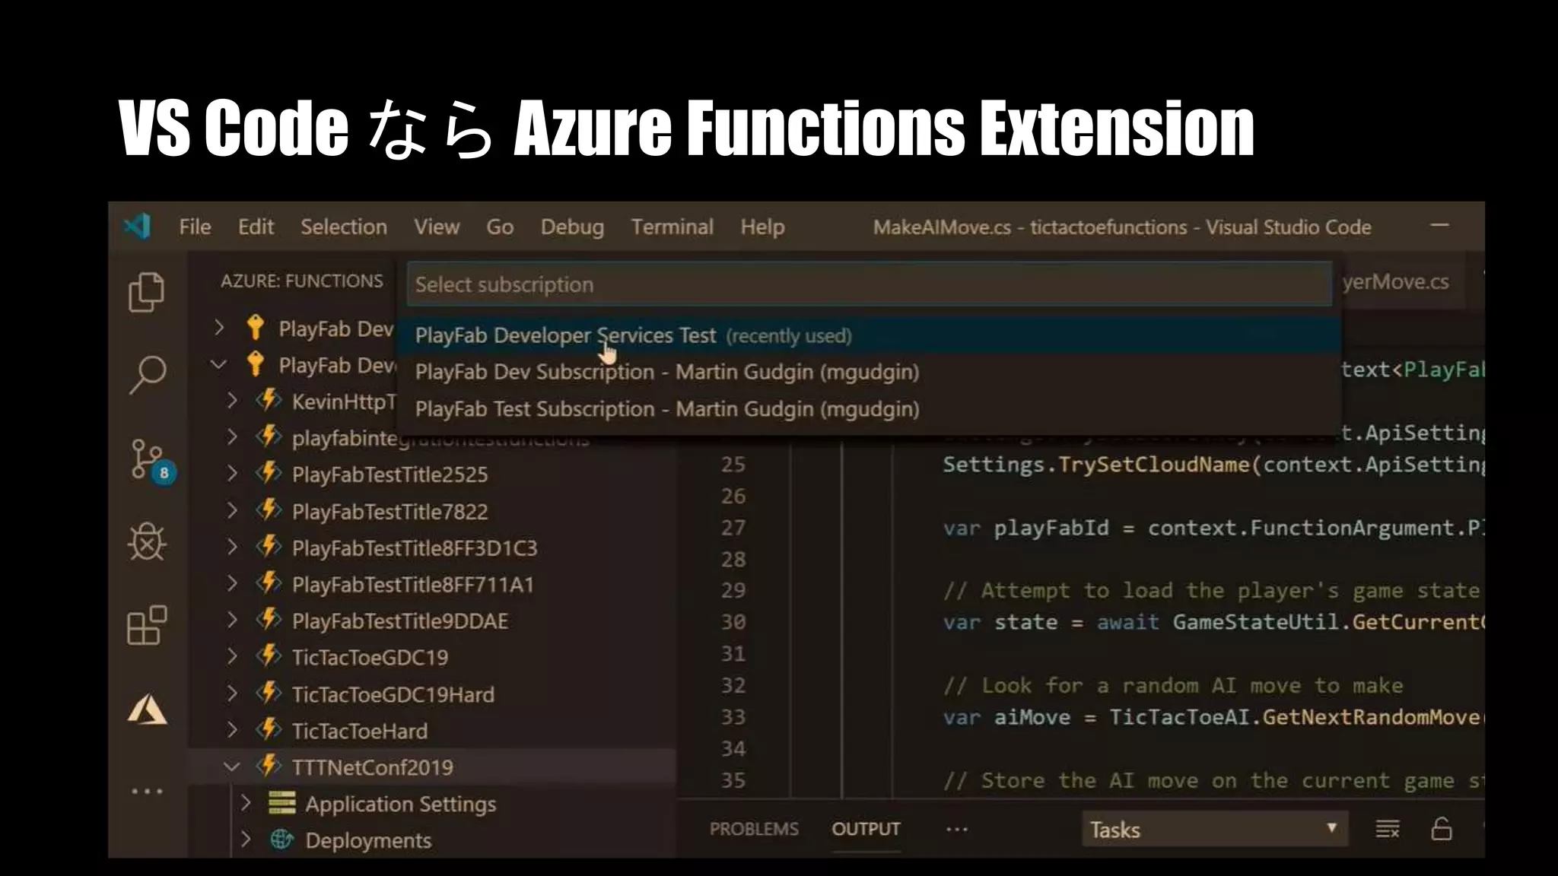
Task: Expand PlayFabTestTitle7822 function app
Action: click(232, 510)
